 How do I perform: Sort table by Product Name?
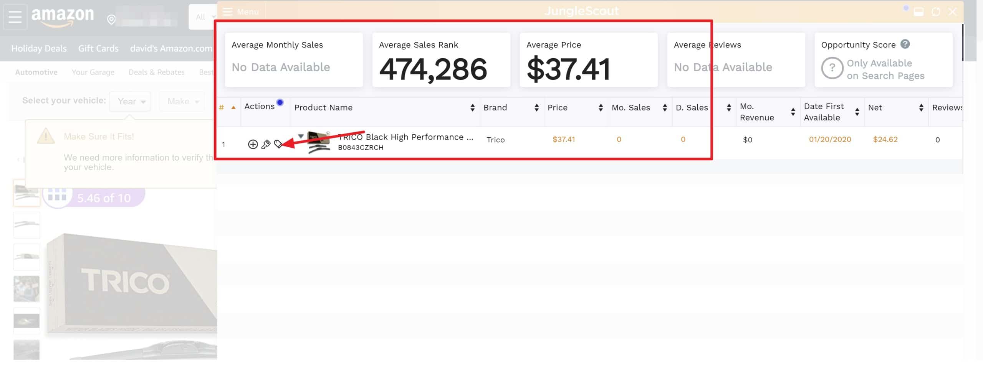click(x=472, y=108)
